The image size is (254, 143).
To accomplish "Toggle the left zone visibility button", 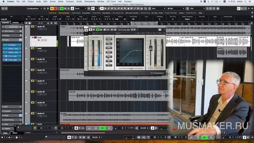I will [239, 8].
